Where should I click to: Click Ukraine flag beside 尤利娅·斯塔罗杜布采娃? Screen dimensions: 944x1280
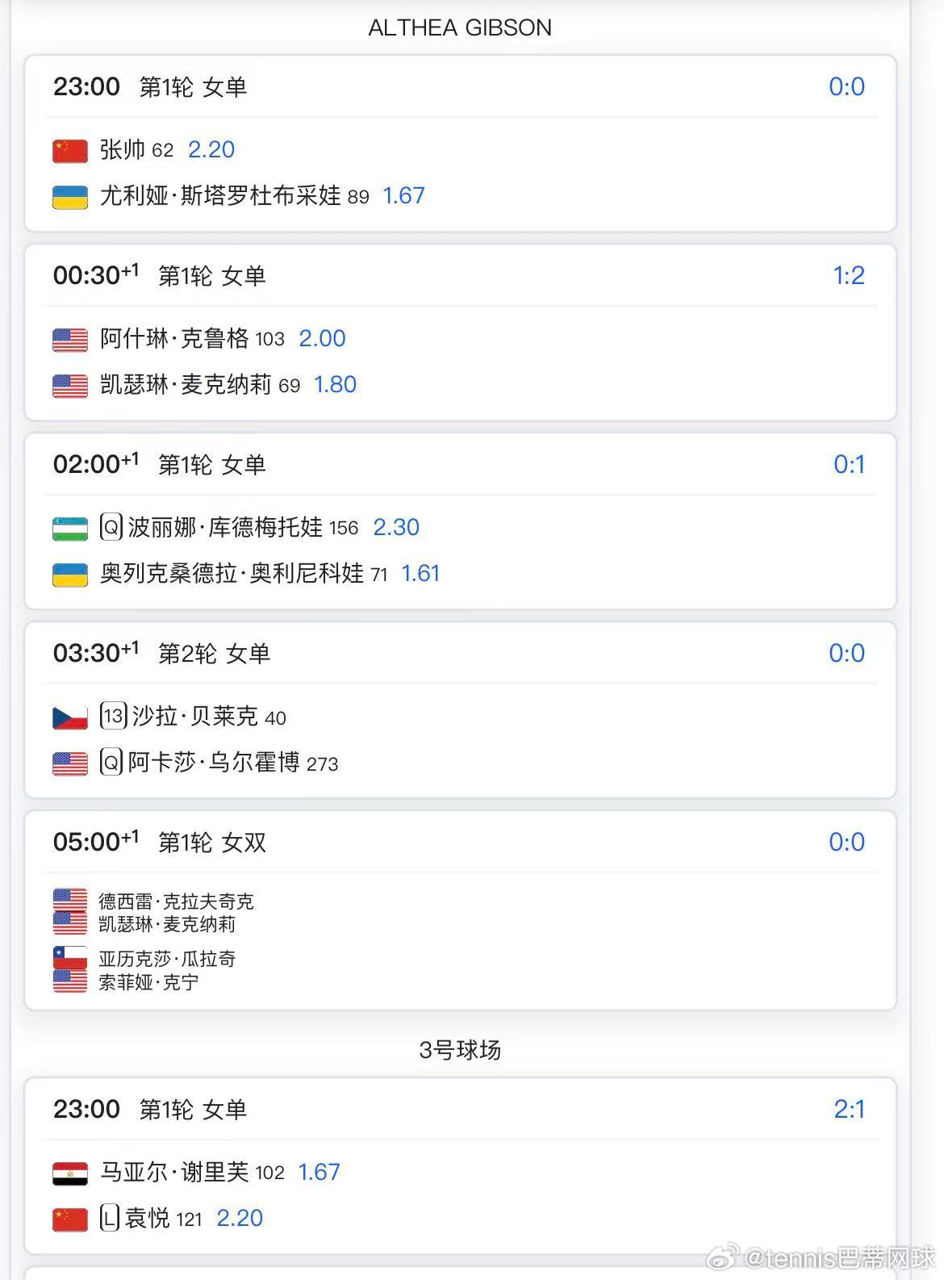point(70,196)
